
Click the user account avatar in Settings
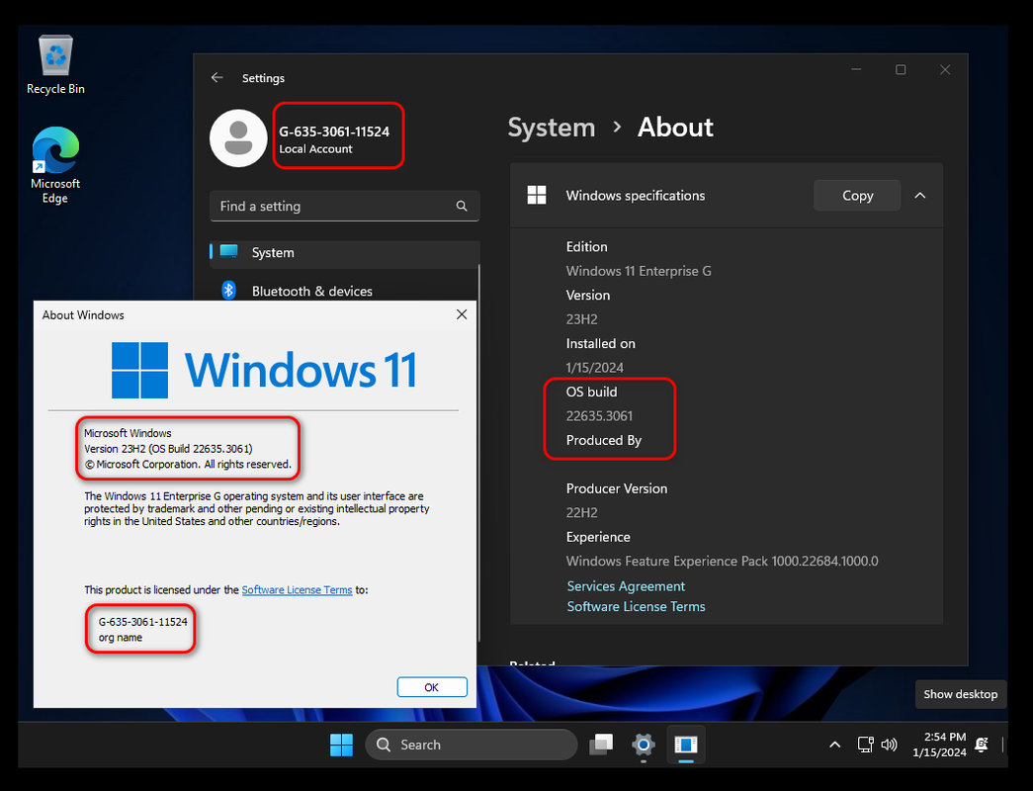coord(238,138)
